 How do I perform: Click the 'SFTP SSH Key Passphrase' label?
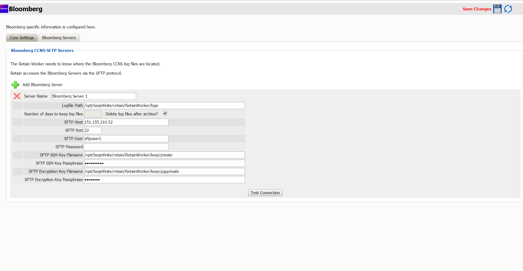click(x=59, y=163)
